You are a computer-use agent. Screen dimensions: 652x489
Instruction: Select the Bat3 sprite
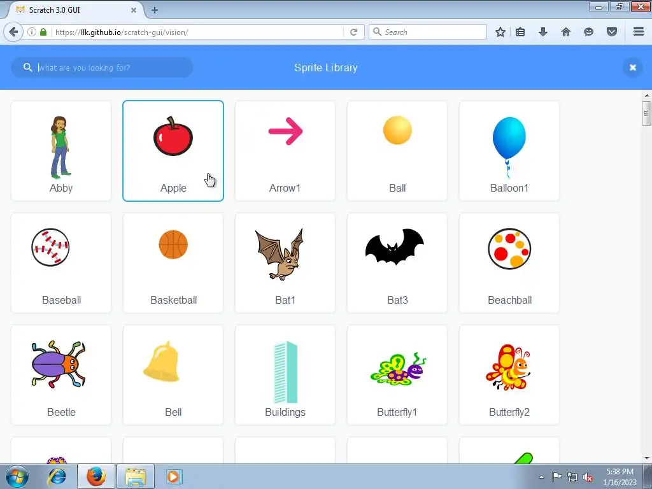(x=397, y=263)
